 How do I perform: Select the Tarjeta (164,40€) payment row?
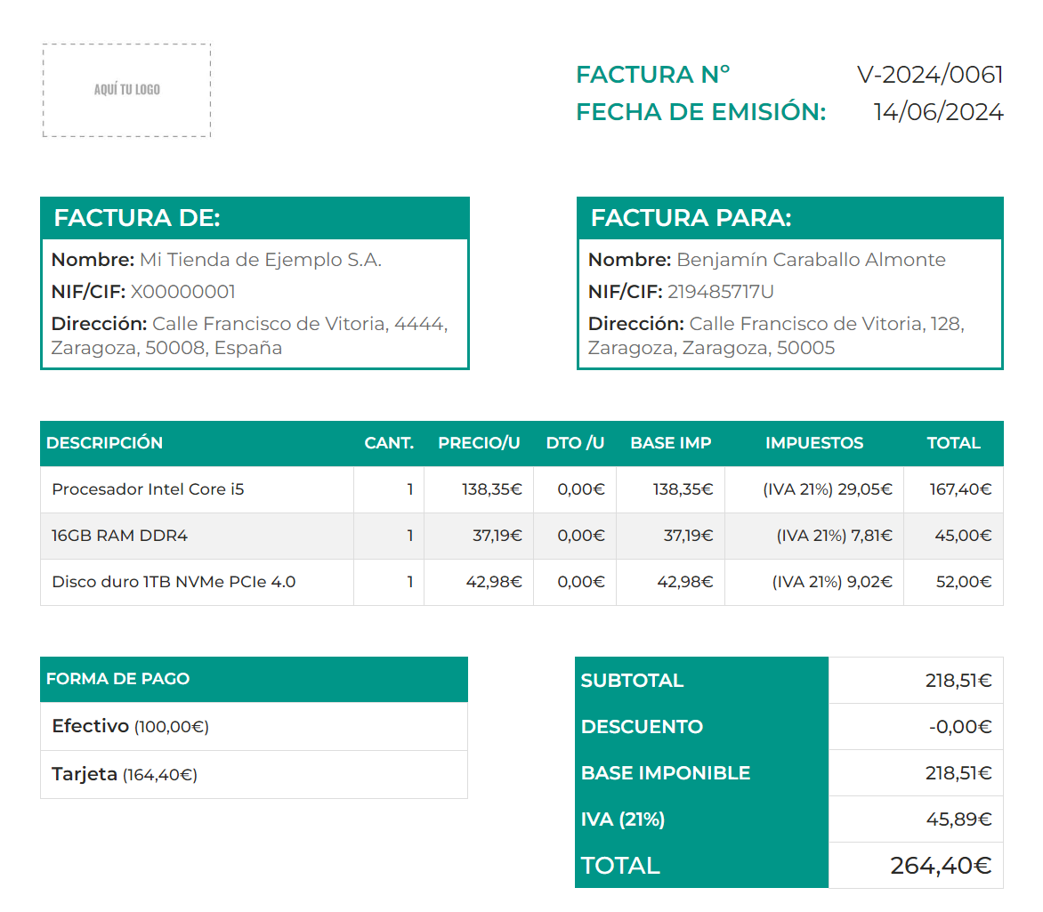[x=125, y=774]
